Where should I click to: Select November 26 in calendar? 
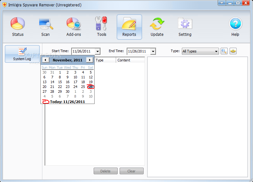point(91,87)
